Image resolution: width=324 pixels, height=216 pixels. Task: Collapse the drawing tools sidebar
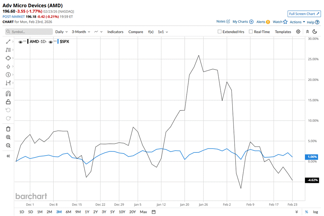pos(8,156)
